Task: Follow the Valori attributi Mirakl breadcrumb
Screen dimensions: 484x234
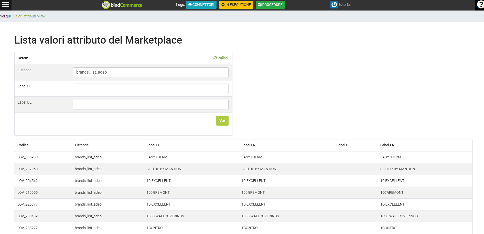Action: [30, 16]
